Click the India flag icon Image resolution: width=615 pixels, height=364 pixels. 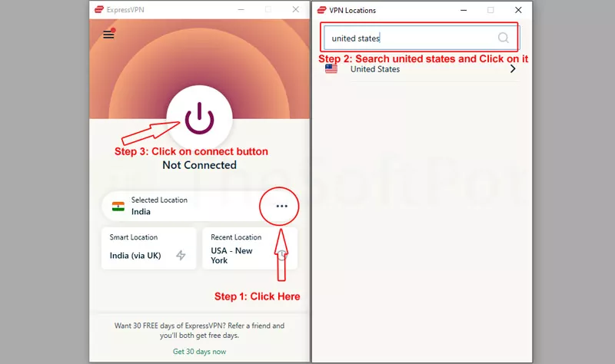click(x=118, y=206)
